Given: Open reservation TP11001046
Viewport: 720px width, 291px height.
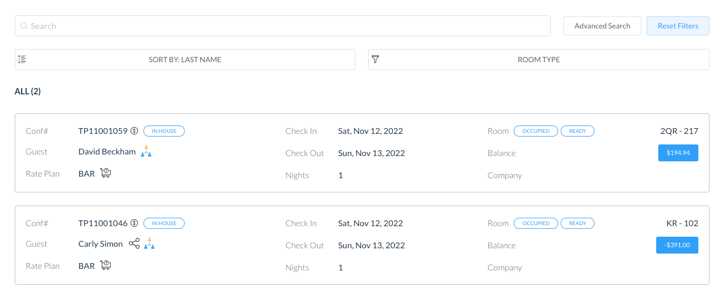Looking at the screenshot, I should tap(103, 224).
